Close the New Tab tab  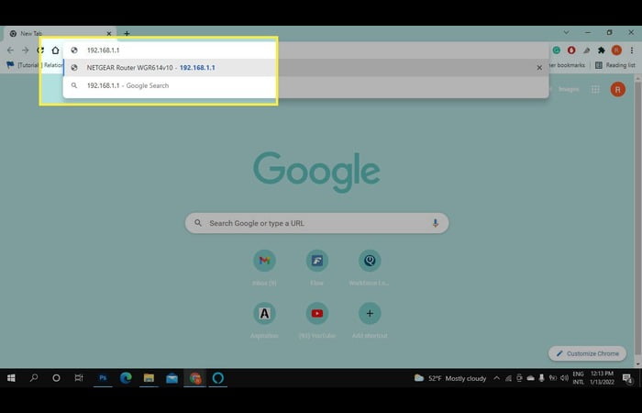[109, 34]
